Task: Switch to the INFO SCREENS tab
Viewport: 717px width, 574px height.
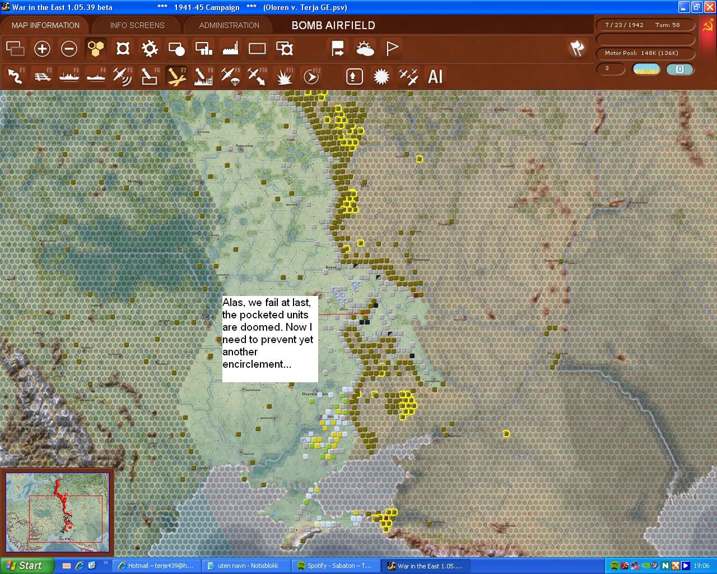Action: point(137,25)
